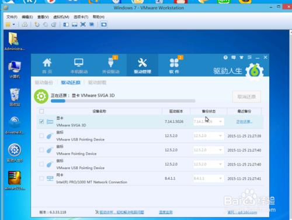The width and height of the screenshot is (292, 220).
Task: Toggle VMware library sidebar view icon
Action: tap(66, 25)
